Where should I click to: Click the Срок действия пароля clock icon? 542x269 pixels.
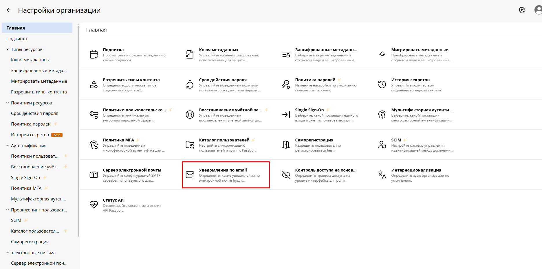[190, 84]
